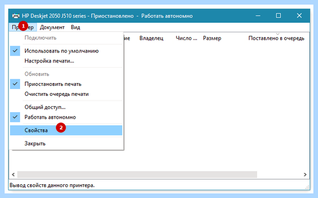Click the horizontal scrollbar thumb
The width and height of the screenshot is (318, 198).
point(137,175)
